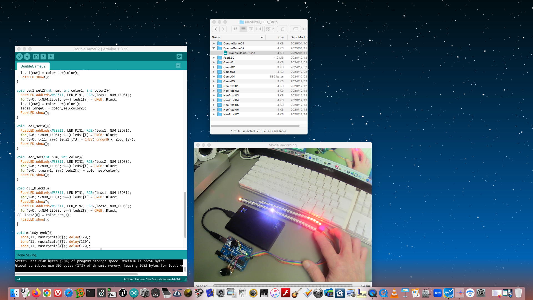The height and width of the screenshot is (300, 533).
Task: Open Arduino app in the Dock
Action: coord(134,293)
